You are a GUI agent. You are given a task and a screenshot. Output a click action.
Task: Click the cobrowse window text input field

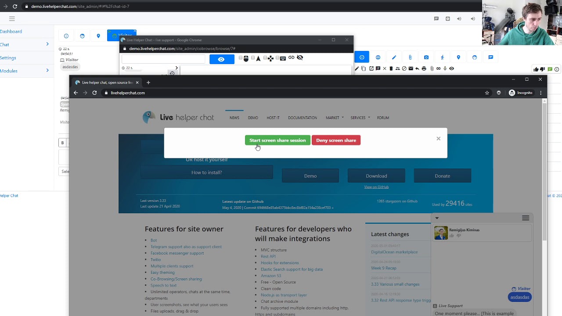point(163,59)
